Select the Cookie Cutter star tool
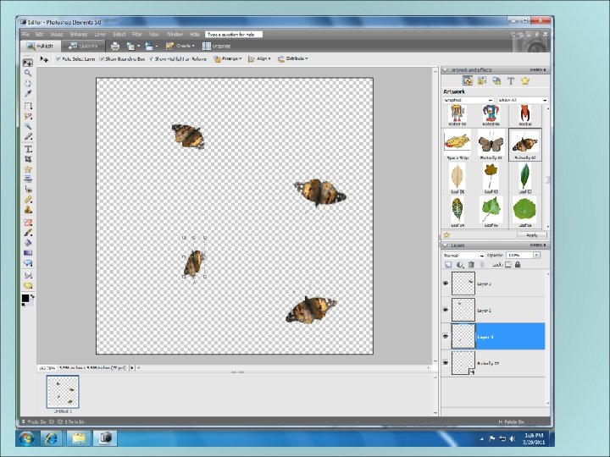 point(28,169)
